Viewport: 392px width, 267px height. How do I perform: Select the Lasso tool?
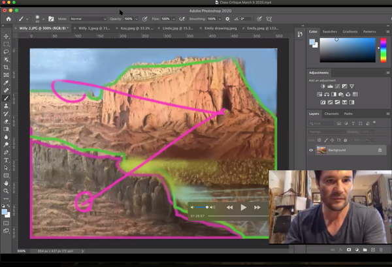tap(7, 51)
